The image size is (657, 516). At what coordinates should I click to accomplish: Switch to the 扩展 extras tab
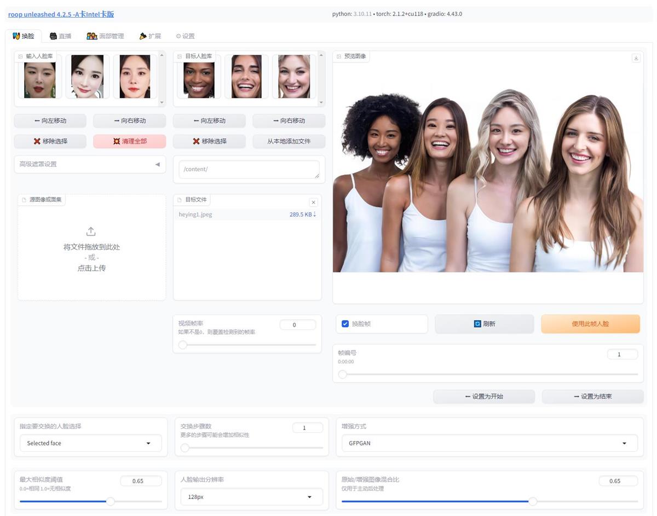point(150,36)
